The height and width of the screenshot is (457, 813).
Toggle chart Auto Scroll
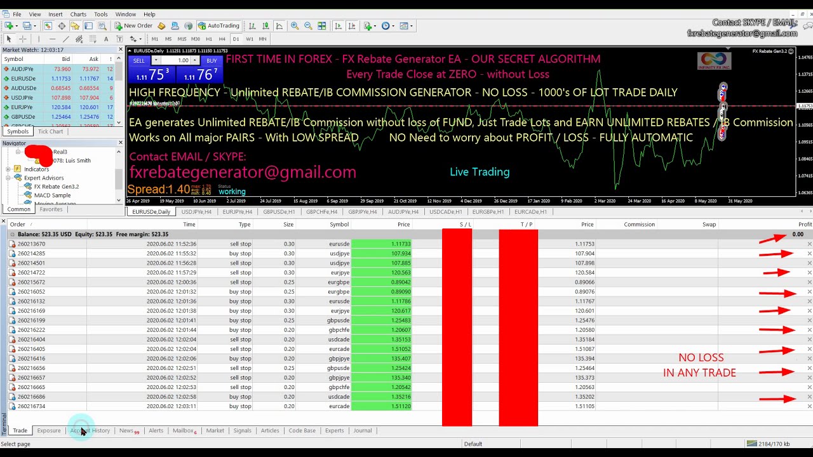pyautogui.click(x=339, y=26)
